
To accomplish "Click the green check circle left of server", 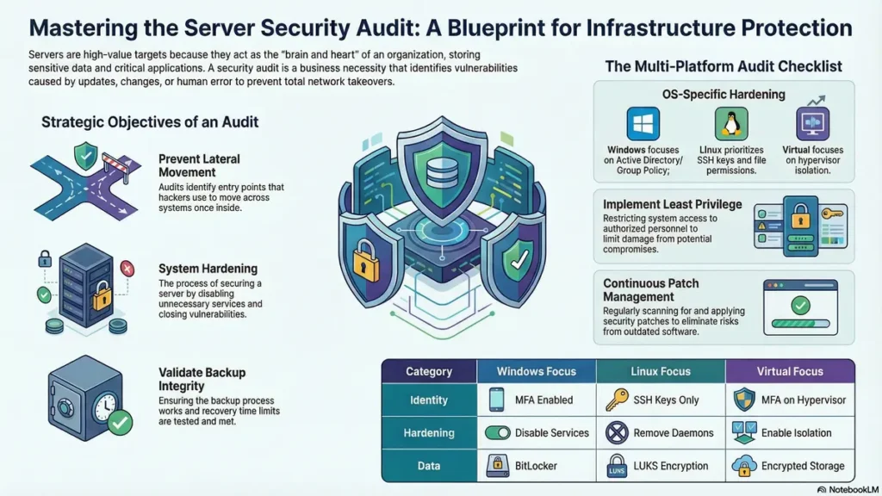I will tap(44, 294).
